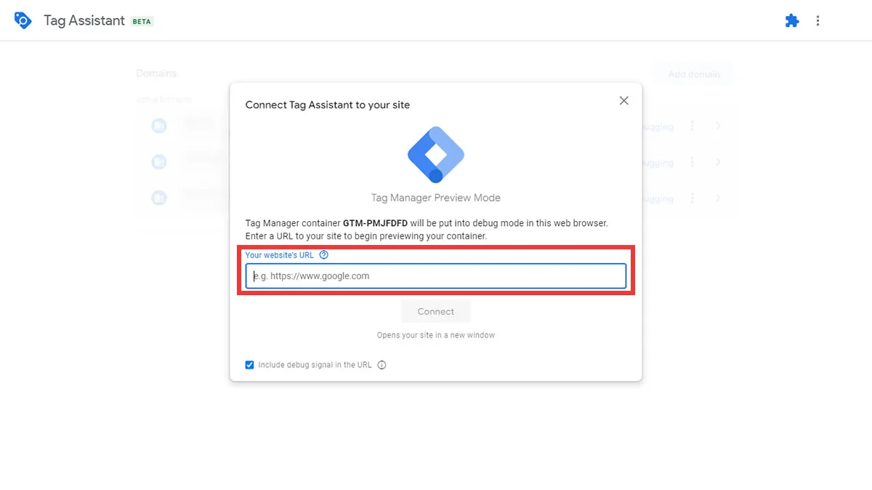
Task: Click the third domain's blue icon
Action: pos(159,198)
